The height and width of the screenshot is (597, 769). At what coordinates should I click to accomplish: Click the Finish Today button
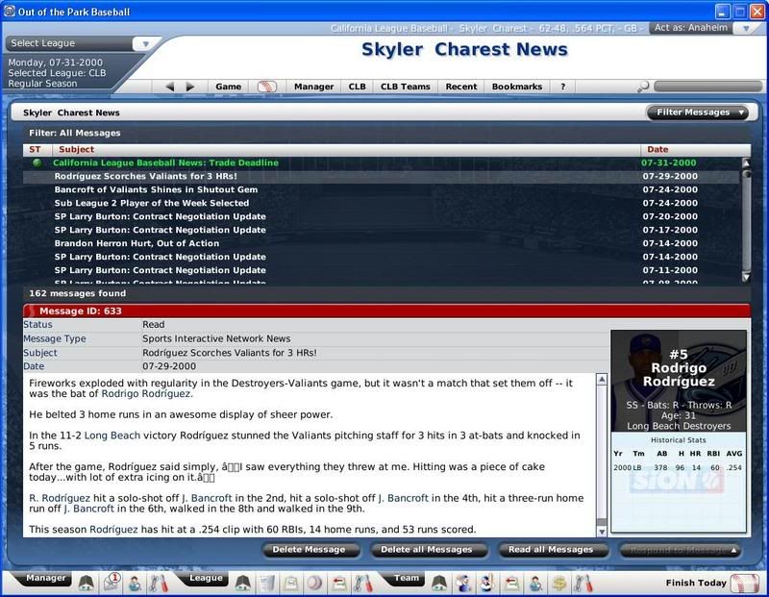pyautogui.click(x=695, y=584)
